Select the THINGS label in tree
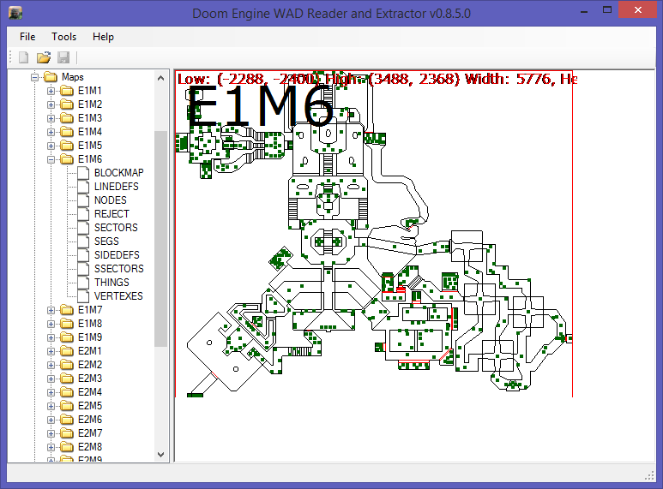 [x=112, y=283]
